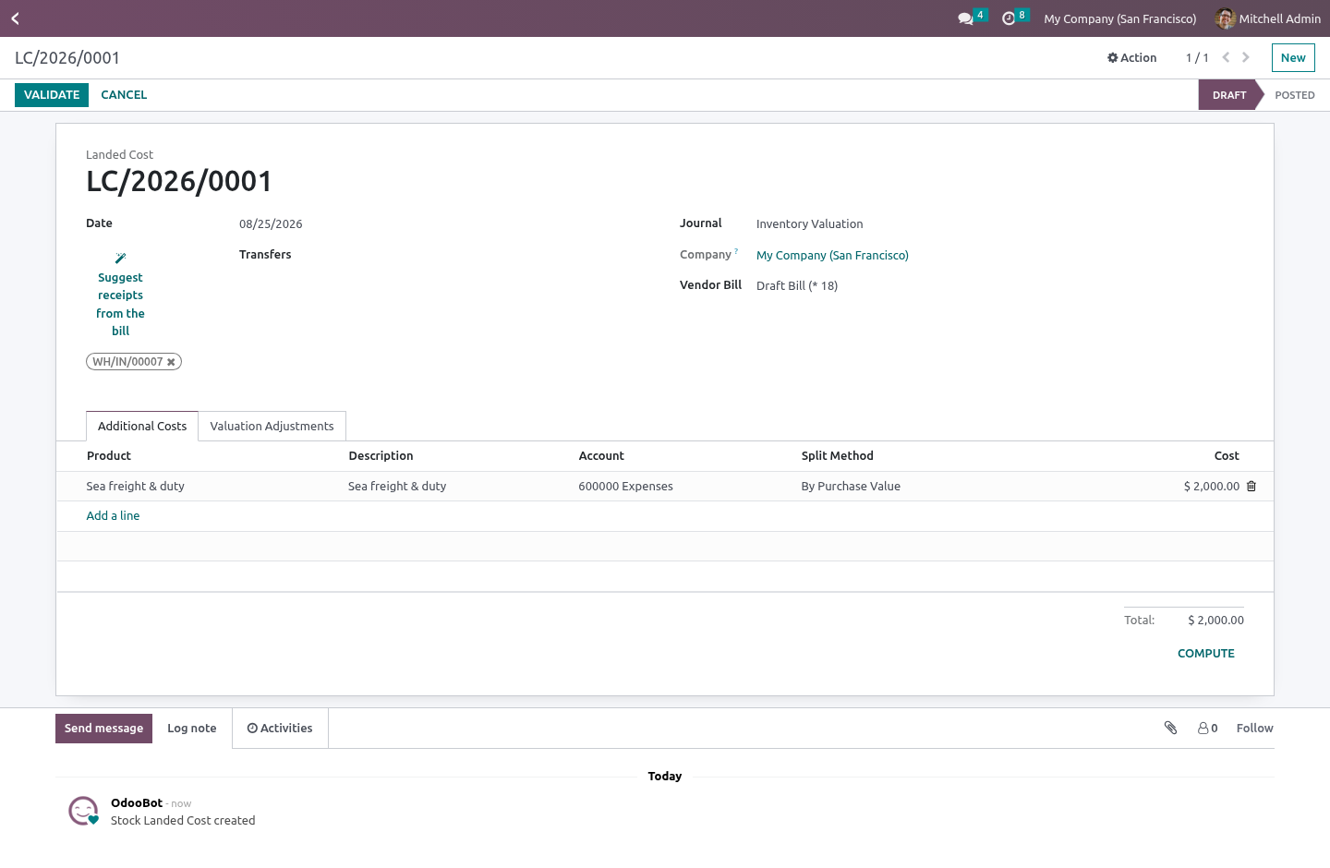Click Add a line link
Image resolution: width=1330 pixels, height=868 pixels.
[x=113, y=515]
